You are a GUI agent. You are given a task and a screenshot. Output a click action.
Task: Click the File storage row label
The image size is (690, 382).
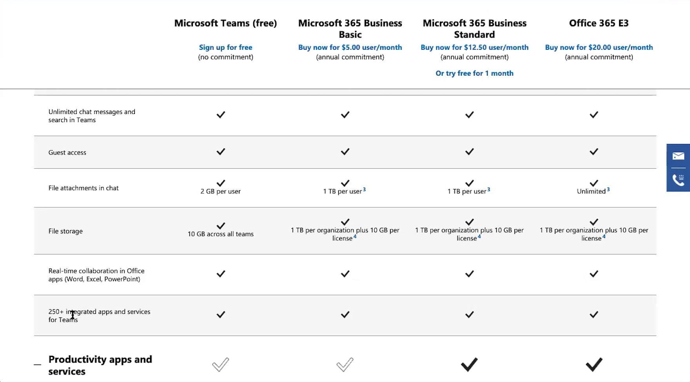pos(65,231)
